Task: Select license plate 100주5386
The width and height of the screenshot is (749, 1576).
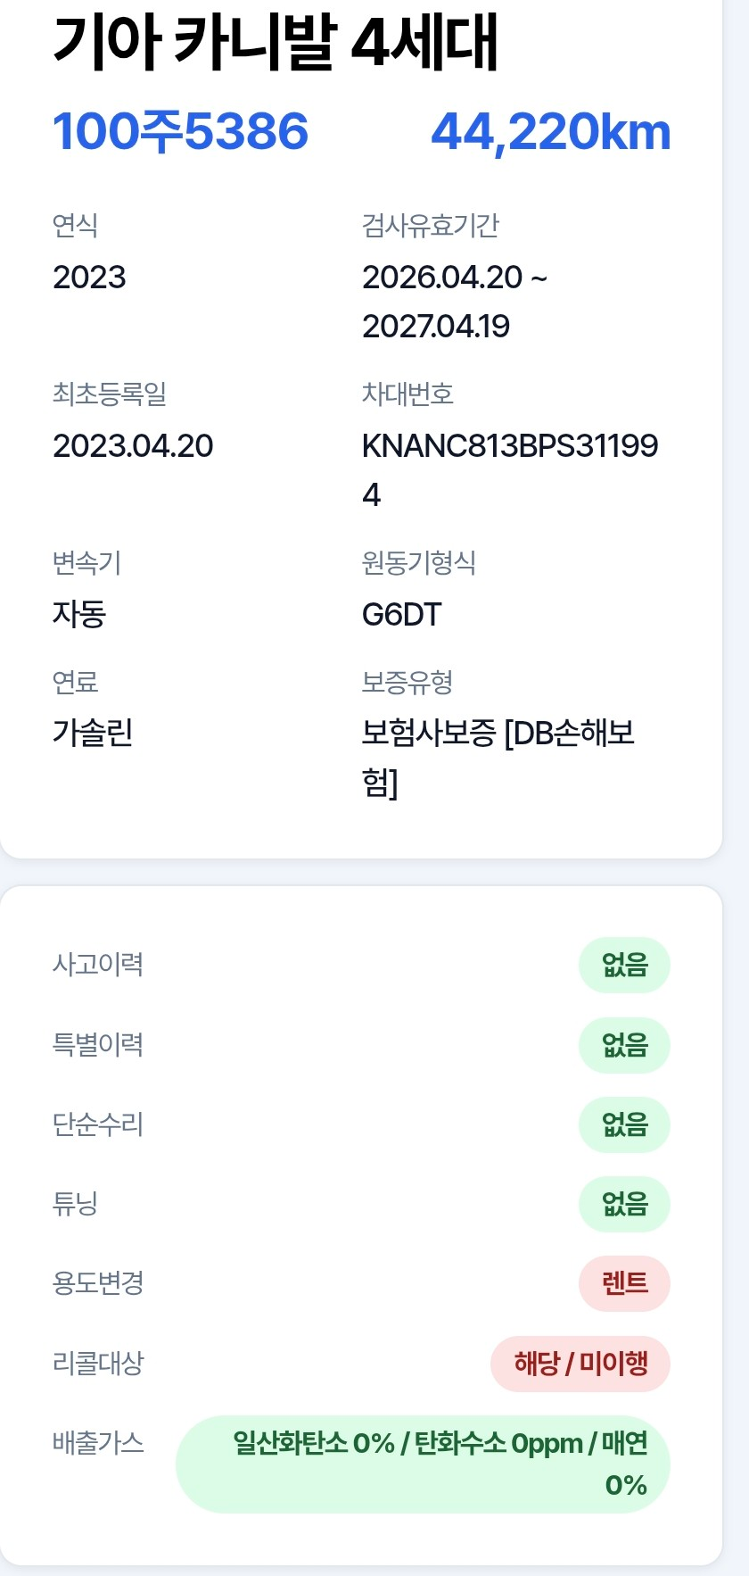Action: click(181, 132)
